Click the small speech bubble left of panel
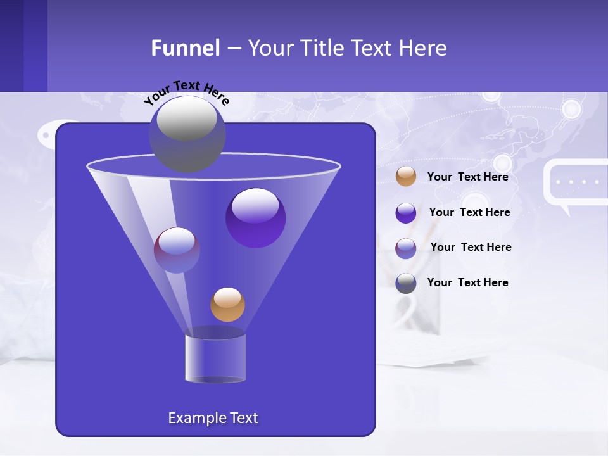Image resolution: width=608 pixels, height=456 pixels. (47, 134)
